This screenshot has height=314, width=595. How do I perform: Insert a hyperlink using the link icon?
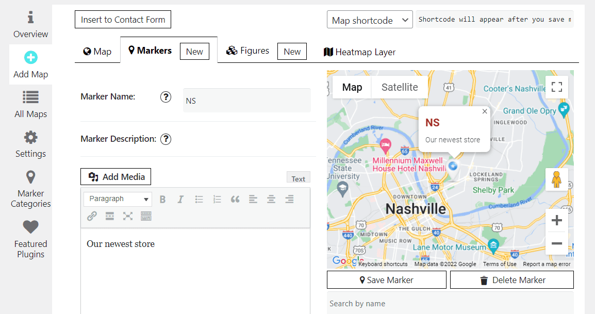[x=92, y=216]
